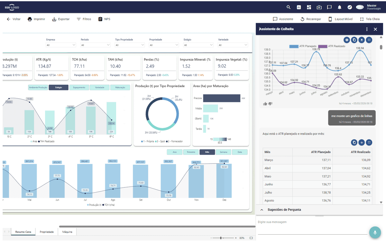Select the Maturação chart toggle
The height and width of the screenshot is (251, 386).
coord(120,87)
